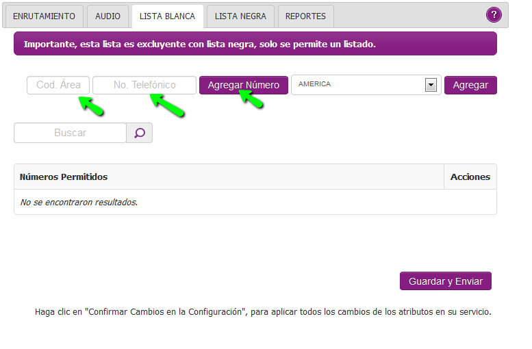This screenshot has height=349, width=532.
Task: Open the purple help question mark icon
Action: [x=494, y=14]
